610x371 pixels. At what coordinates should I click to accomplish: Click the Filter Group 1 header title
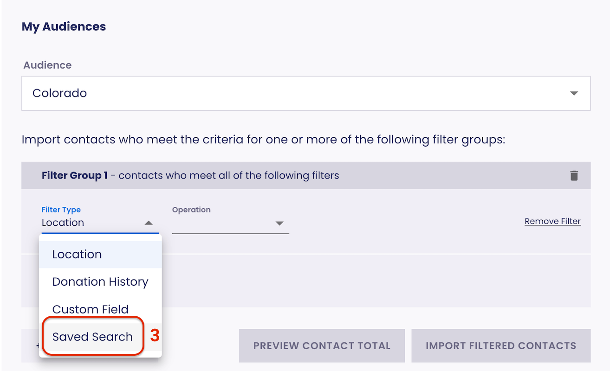pos(75,175)
